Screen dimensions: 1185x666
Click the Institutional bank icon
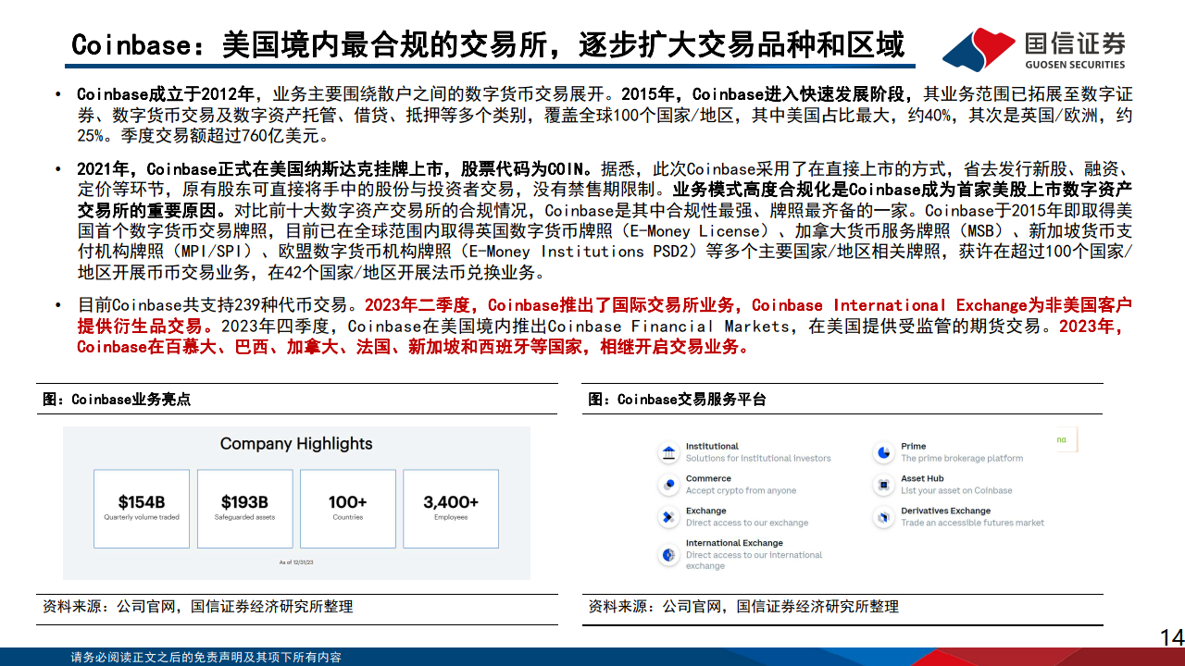(668, 452)
